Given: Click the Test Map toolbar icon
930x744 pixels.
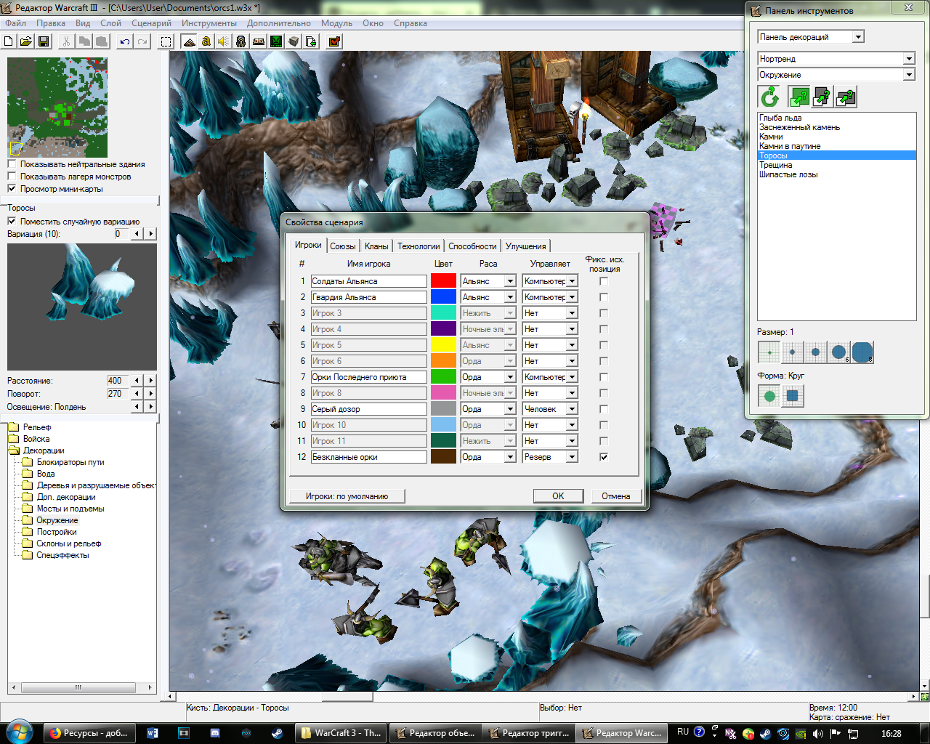Looking at the screenshot, I should [x=334, y=41].
